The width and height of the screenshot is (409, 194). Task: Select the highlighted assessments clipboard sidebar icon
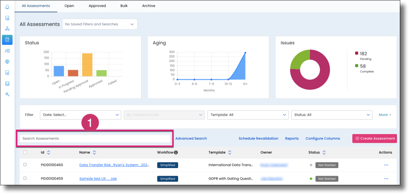(7, 40)
